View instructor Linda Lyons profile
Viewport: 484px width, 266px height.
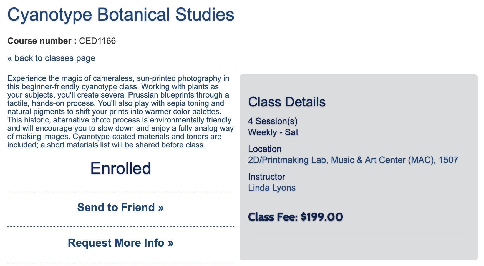pyautogui.click(x=272, y=188)
